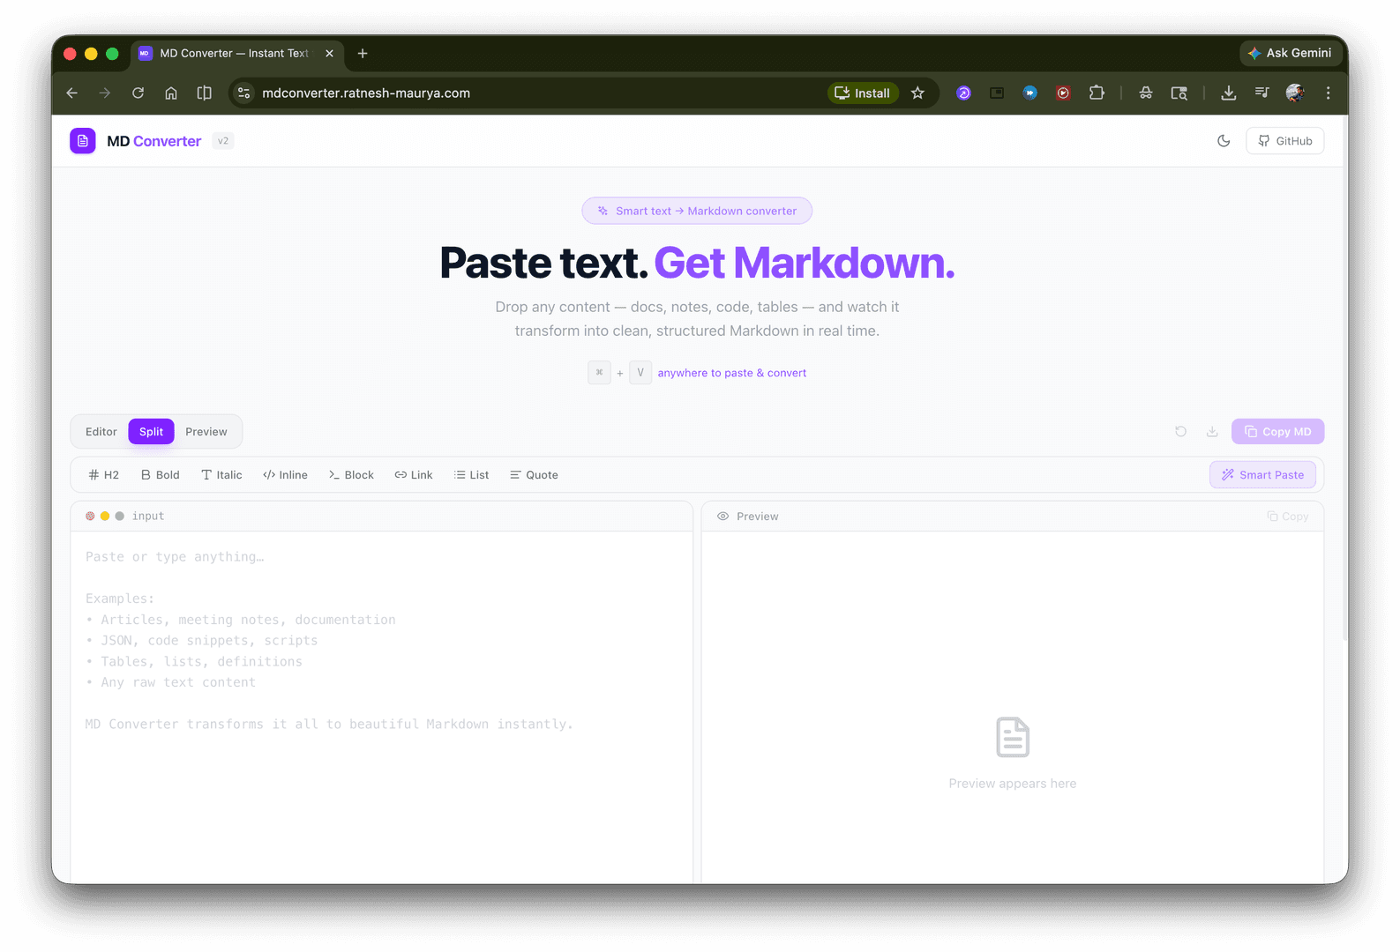The height and width of the screenshot is (952, 1400).
Task: Insert Quote from toolbar
Action: click(534, 475)
